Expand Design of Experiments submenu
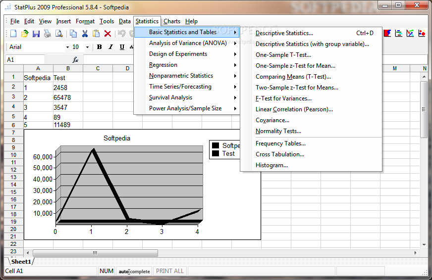Screen dimensions: 432x280 click(x=187, y=54)
